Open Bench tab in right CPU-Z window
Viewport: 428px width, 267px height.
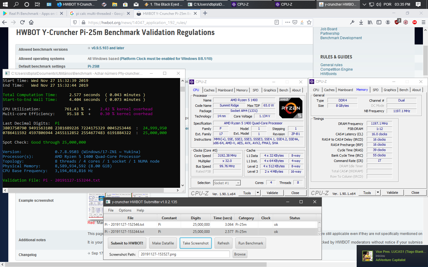(x=404, y=90)
